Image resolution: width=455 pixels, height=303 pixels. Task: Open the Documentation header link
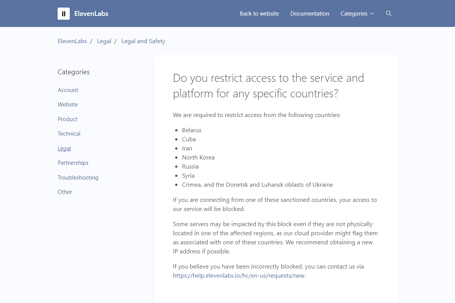310,14
